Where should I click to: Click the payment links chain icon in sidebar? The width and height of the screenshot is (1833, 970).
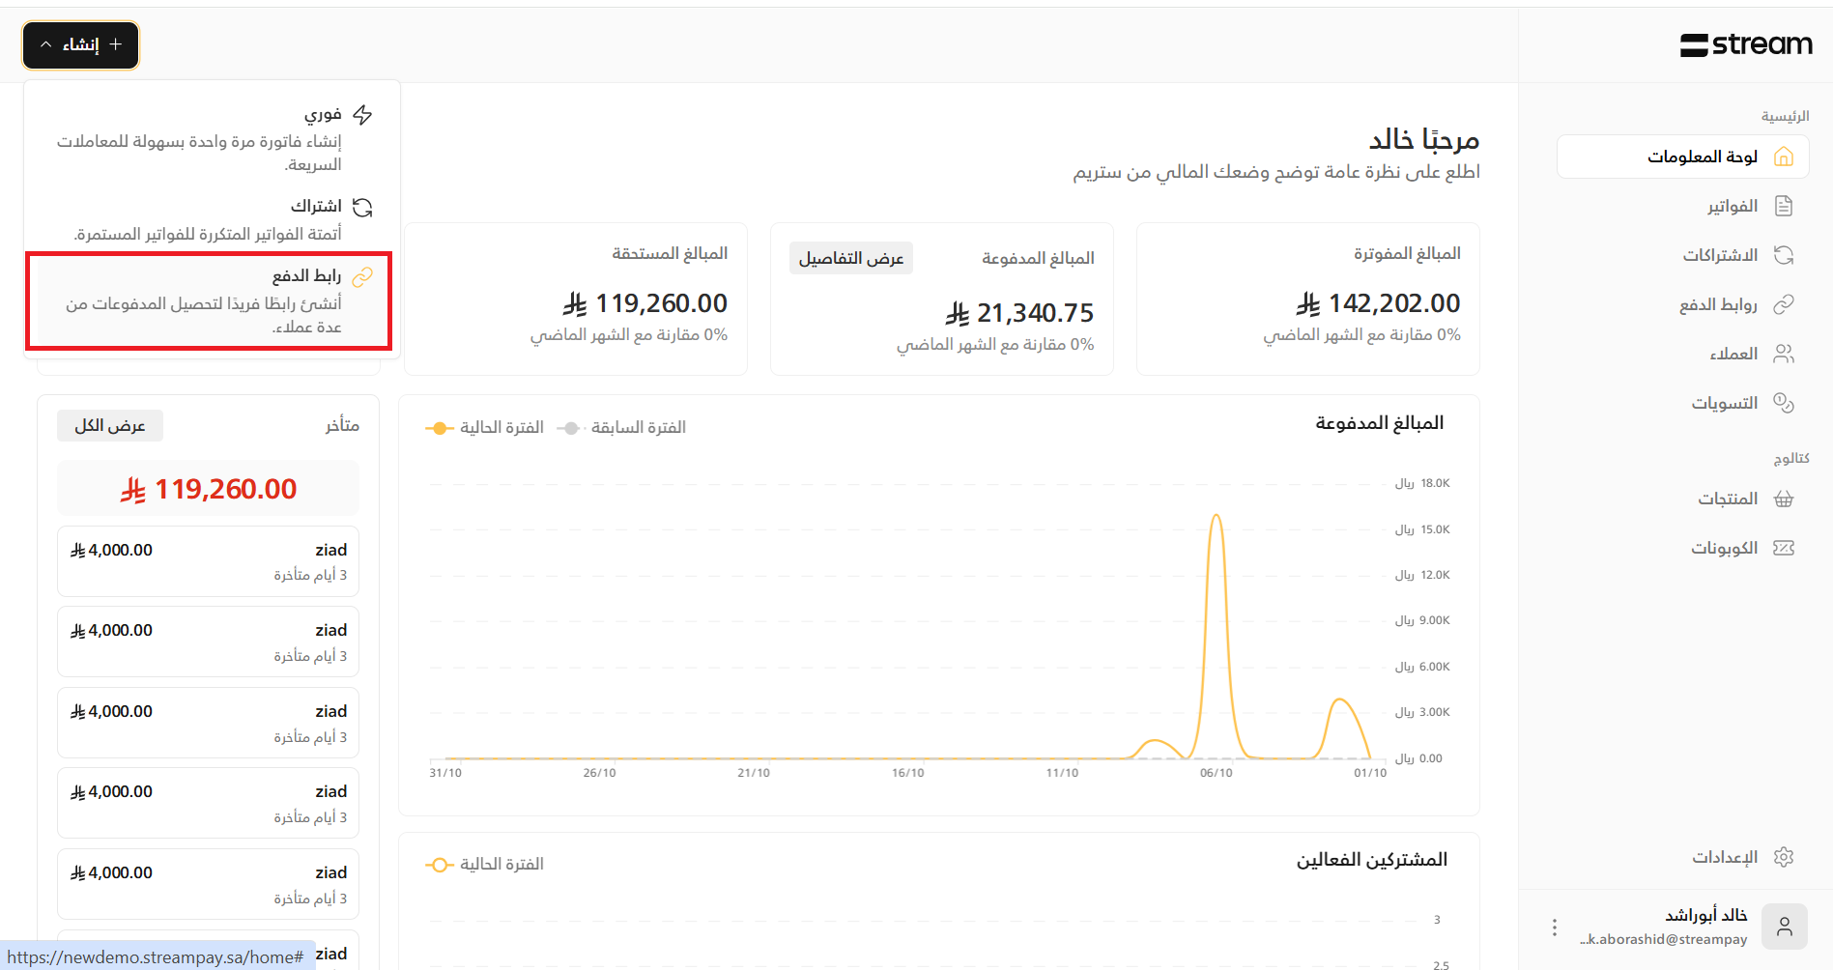[1783, 304]
